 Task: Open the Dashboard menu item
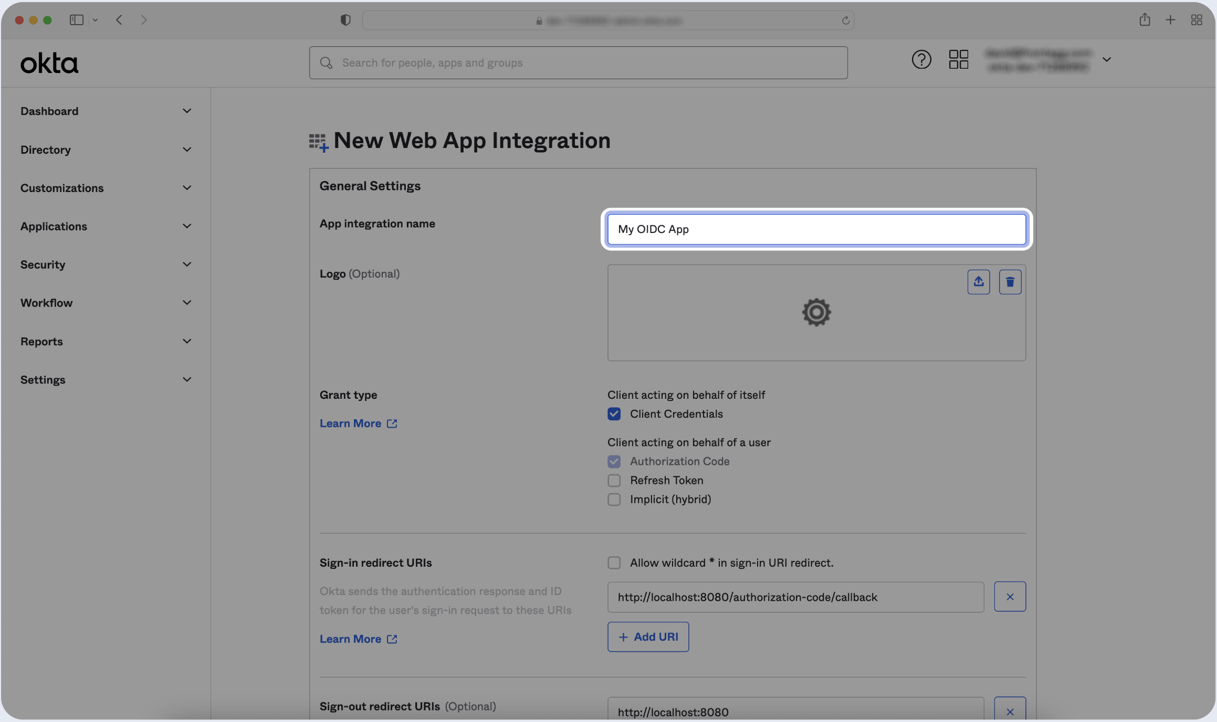pyautogui.click(x=49, y=111)
